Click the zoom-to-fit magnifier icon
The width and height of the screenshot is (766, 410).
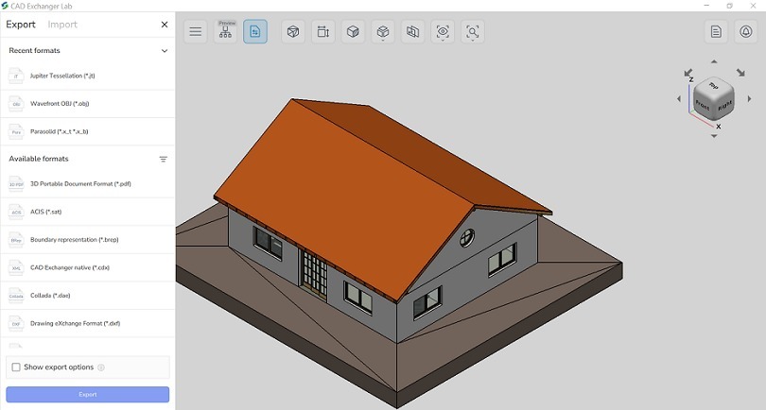point(473,32)
